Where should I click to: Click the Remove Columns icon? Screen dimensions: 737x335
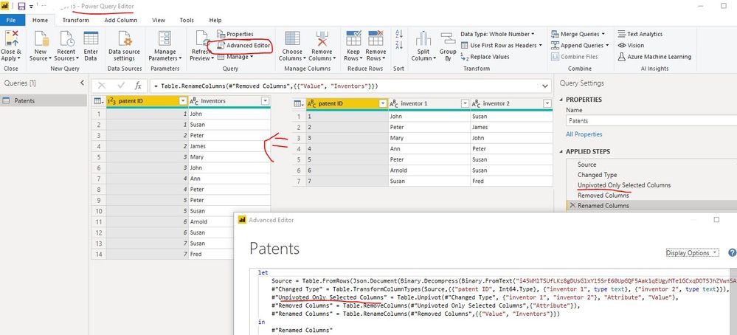[322, 38]
